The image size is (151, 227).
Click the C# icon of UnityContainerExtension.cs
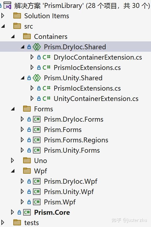47,99
